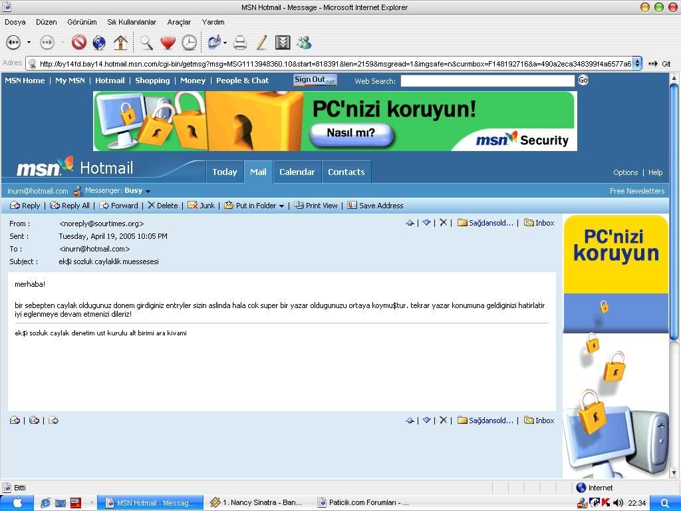This screenshot has height=511, width=681.
Task: Stop page loading with red Stop icon
Action: 79,43
